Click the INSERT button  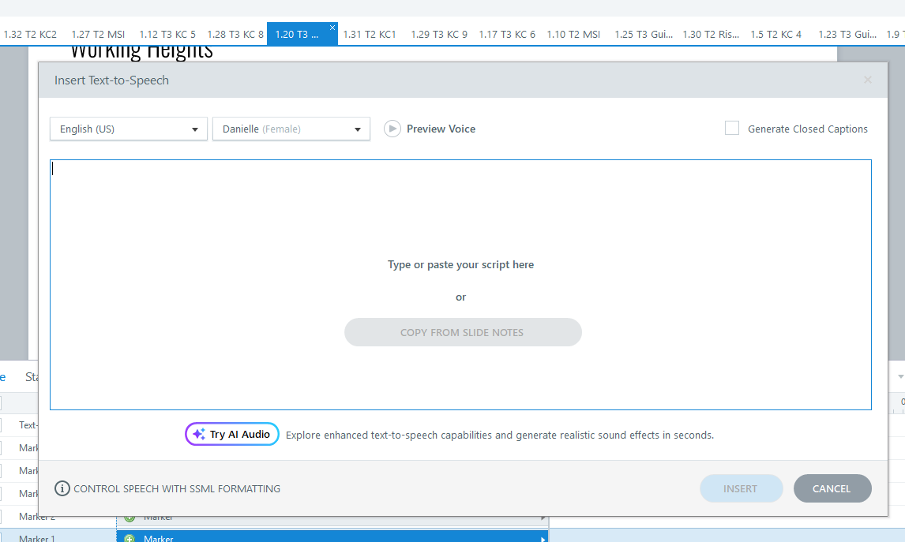coord(741,488)
